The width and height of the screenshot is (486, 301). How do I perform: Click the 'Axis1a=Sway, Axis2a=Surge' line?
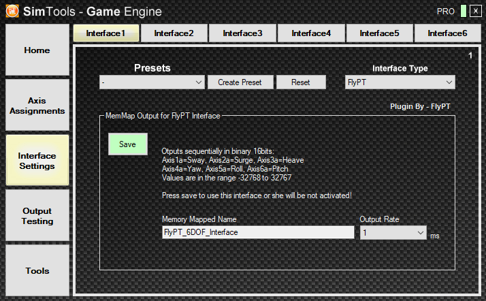233,160
